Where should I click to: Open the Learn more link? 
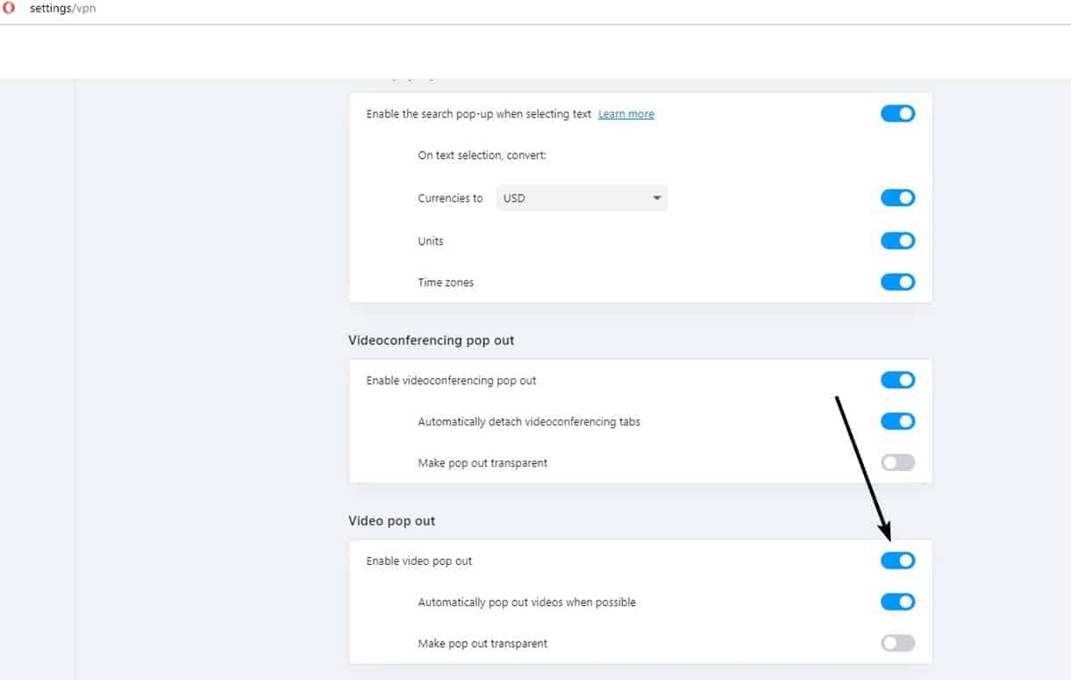tap(626, 114)
